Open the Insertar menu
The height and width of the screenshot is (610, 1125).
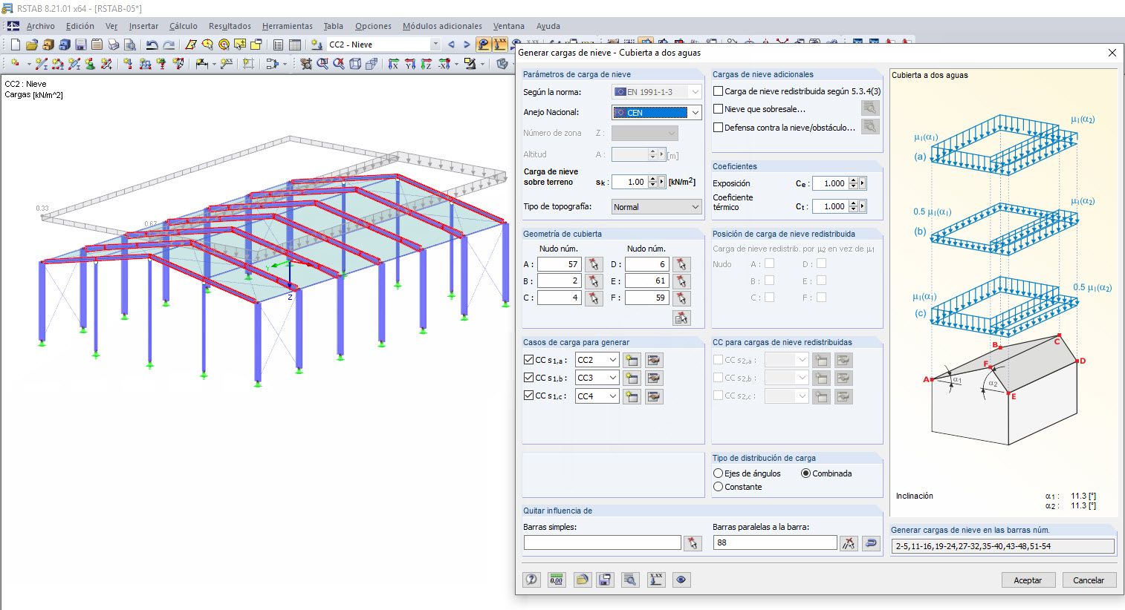pyautogui.click(x=143, y=26)
